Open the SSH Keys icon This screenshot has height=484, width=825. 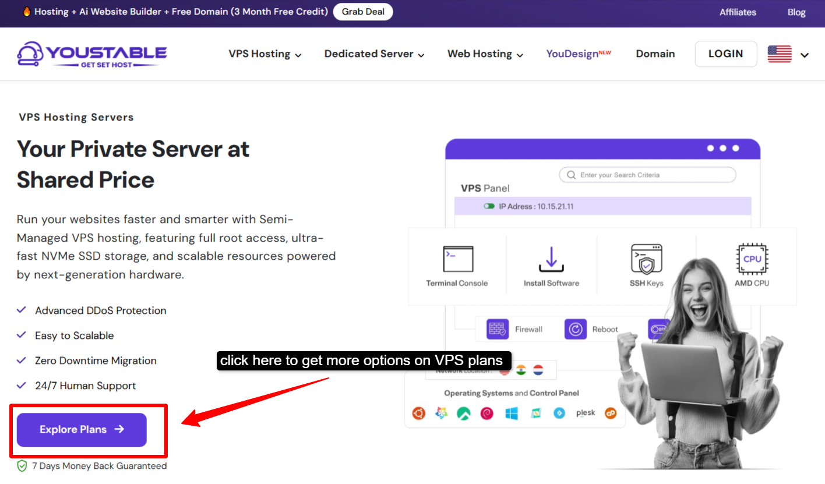coord(647,259)
